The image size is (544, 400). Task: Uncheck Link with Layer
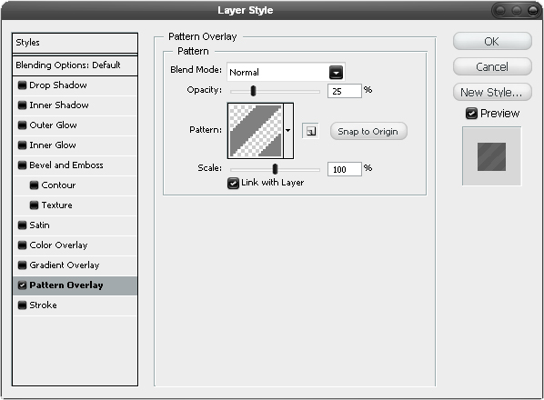(x=233, y=183)
